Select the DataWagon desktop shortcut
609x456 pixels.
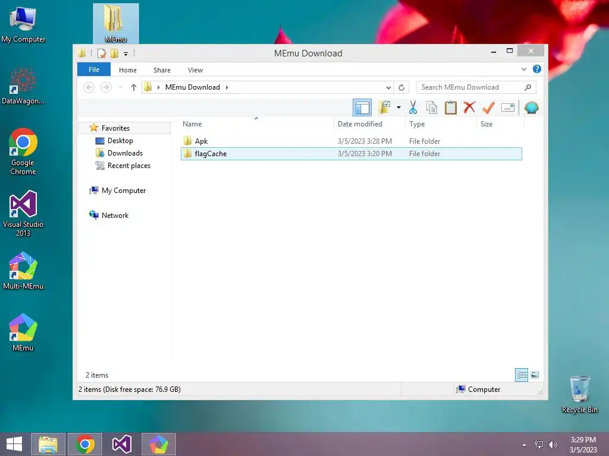[23, 86]
